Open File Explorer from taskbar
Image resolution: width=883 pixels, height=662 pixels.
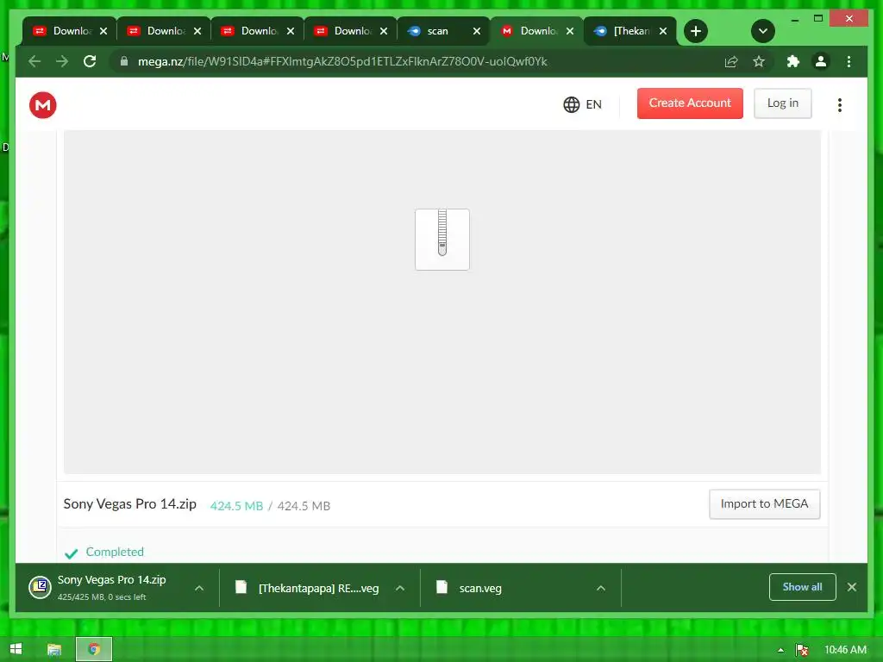[x=54, y=650]
